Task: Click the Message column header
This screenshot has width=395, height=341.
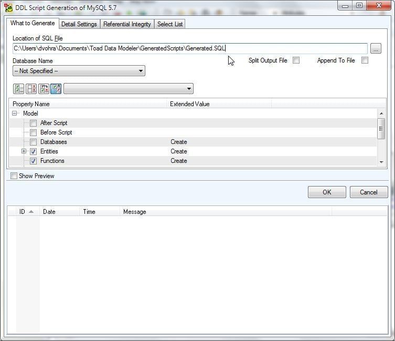Action: [x=226, y=212]
